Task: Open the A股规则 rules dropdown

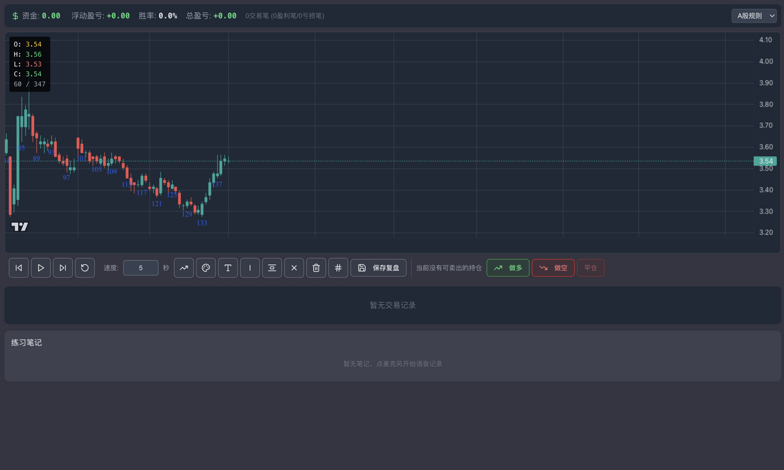Action: 754,16
